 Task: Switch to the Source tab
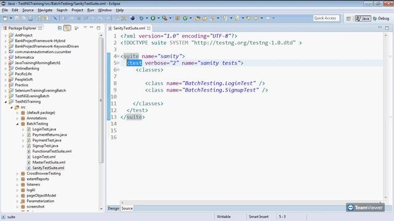point(127,208)
